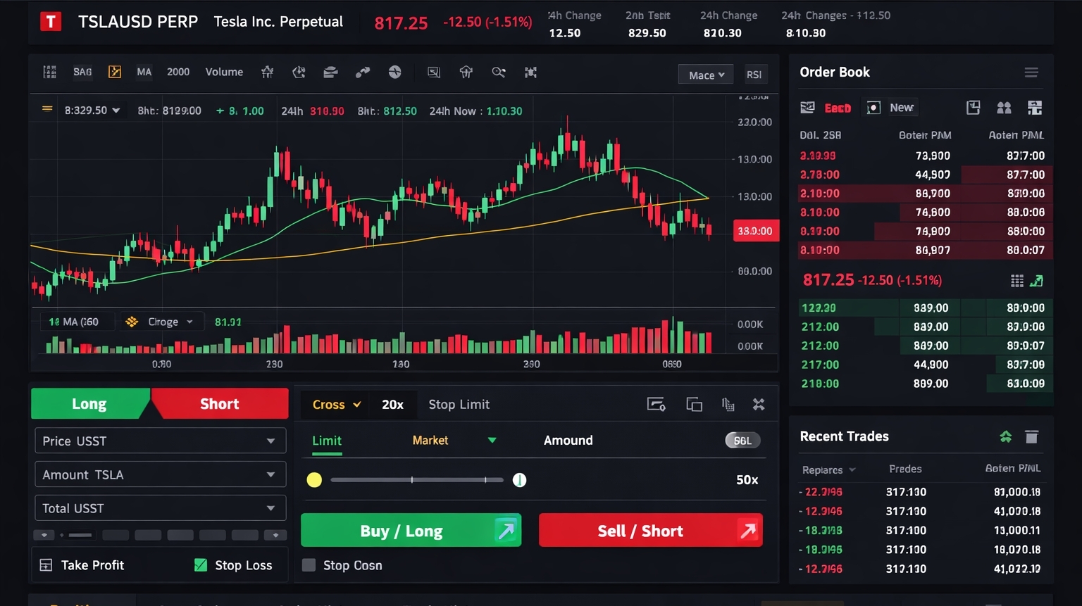The image size is (1082, 606).
Task: Click the 33.0:00 chart price marker
Action: click(756, 231)
